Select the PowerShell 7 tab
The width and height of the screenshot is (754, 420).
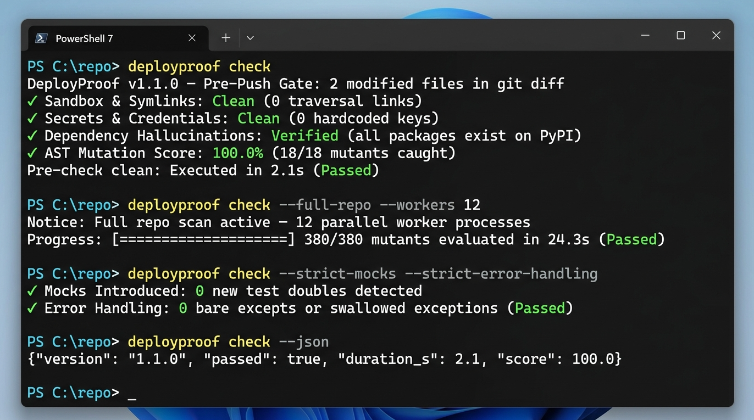pyautogui.click(x=118, y=38)
